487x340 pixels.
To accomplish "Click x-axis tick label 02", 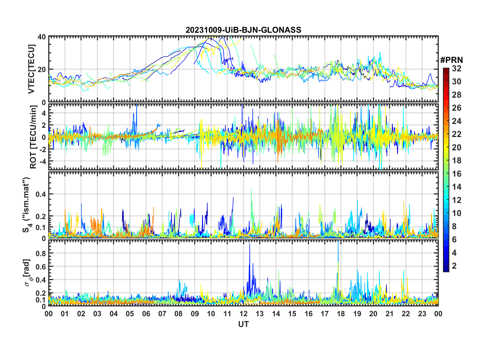I will coord(81,314).
